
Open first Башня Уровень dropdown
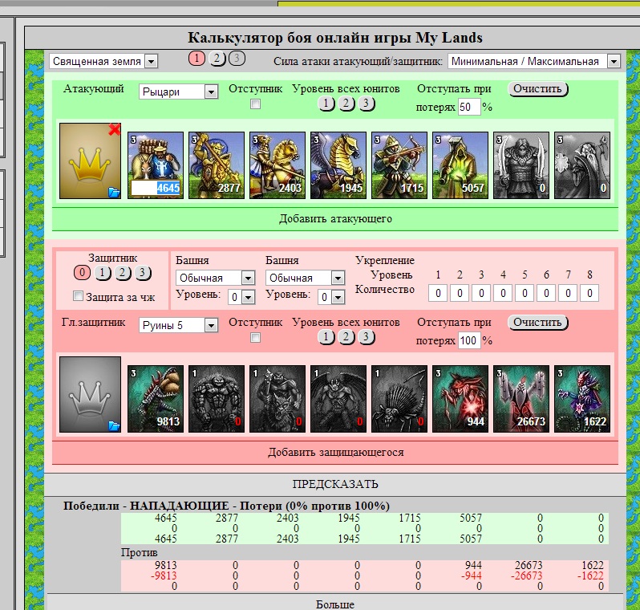(241, 297)
